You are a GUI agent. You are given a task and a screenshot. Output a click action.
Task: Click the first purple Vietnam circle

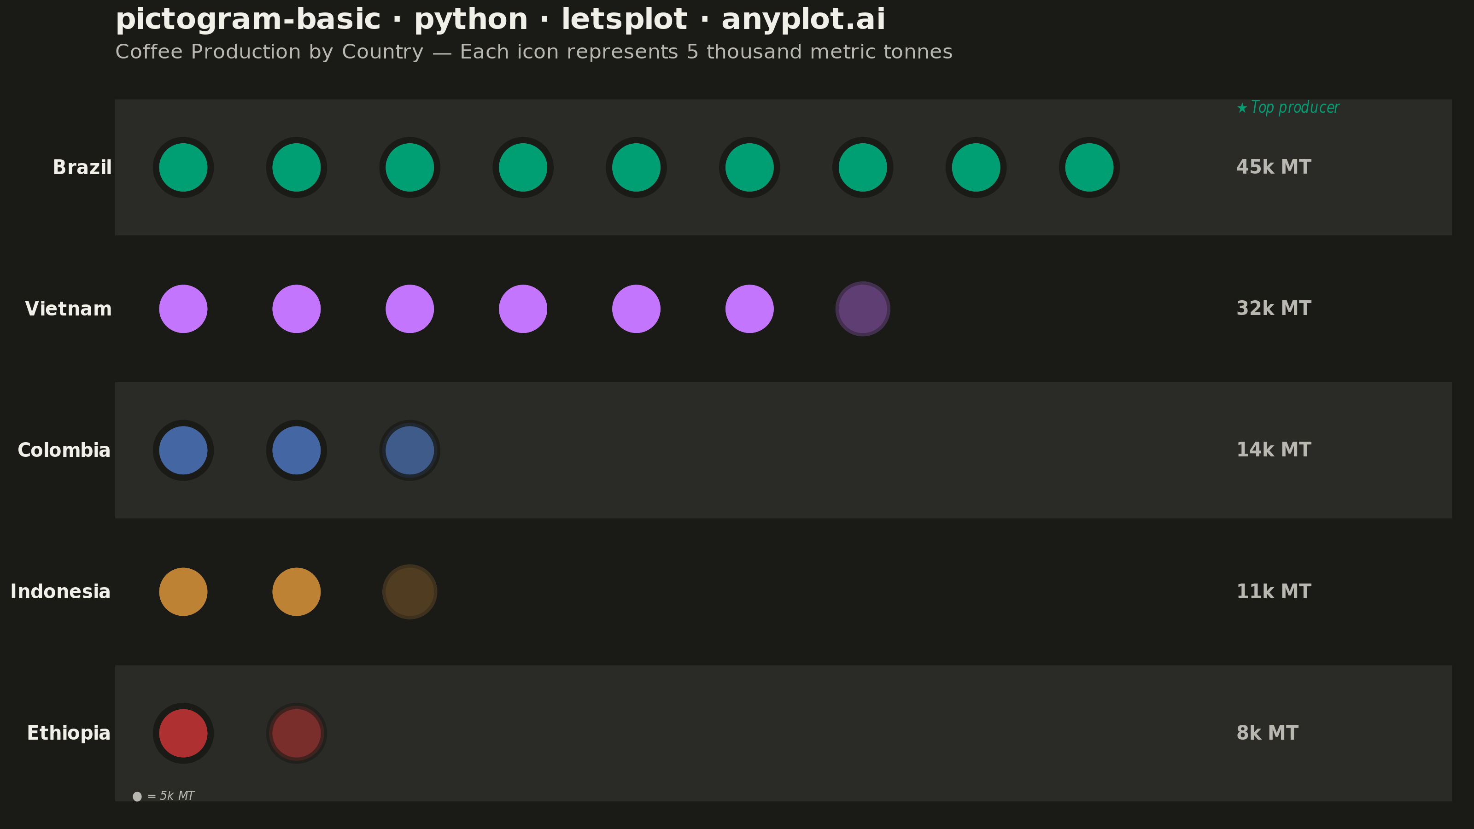(x=183, y=309)
